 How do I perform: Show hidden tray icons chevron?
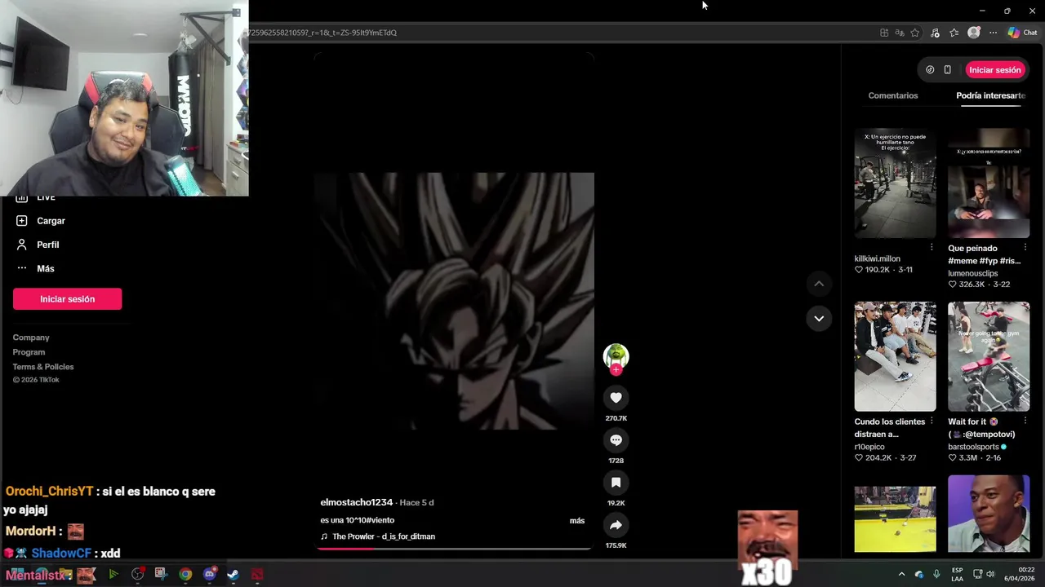pos(901,574)
